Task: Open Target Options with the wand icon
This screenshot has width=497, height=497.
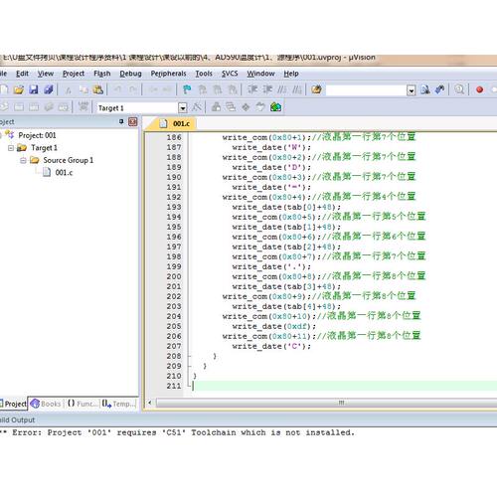Action: pos(197,107)
